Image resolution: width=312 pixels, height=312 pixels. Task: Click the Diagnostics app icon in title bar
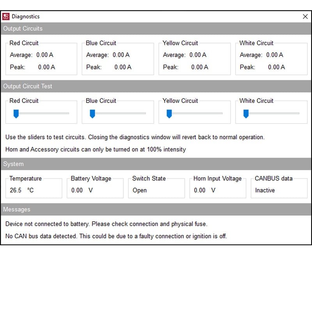coord(6,16)
